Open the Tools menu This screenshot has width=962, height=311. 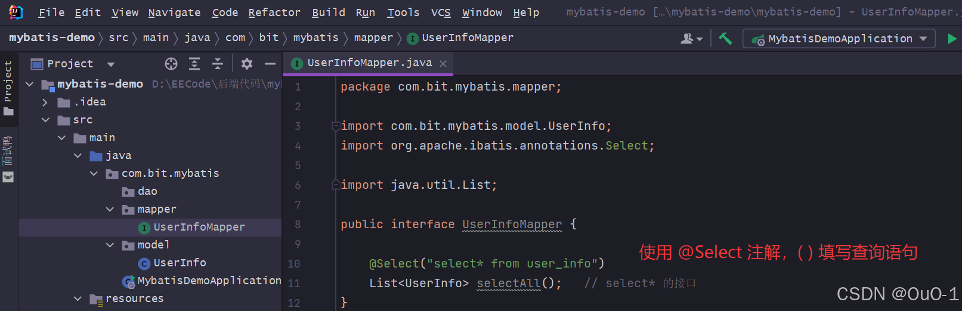pyautogui.click(x=403, y=13)
